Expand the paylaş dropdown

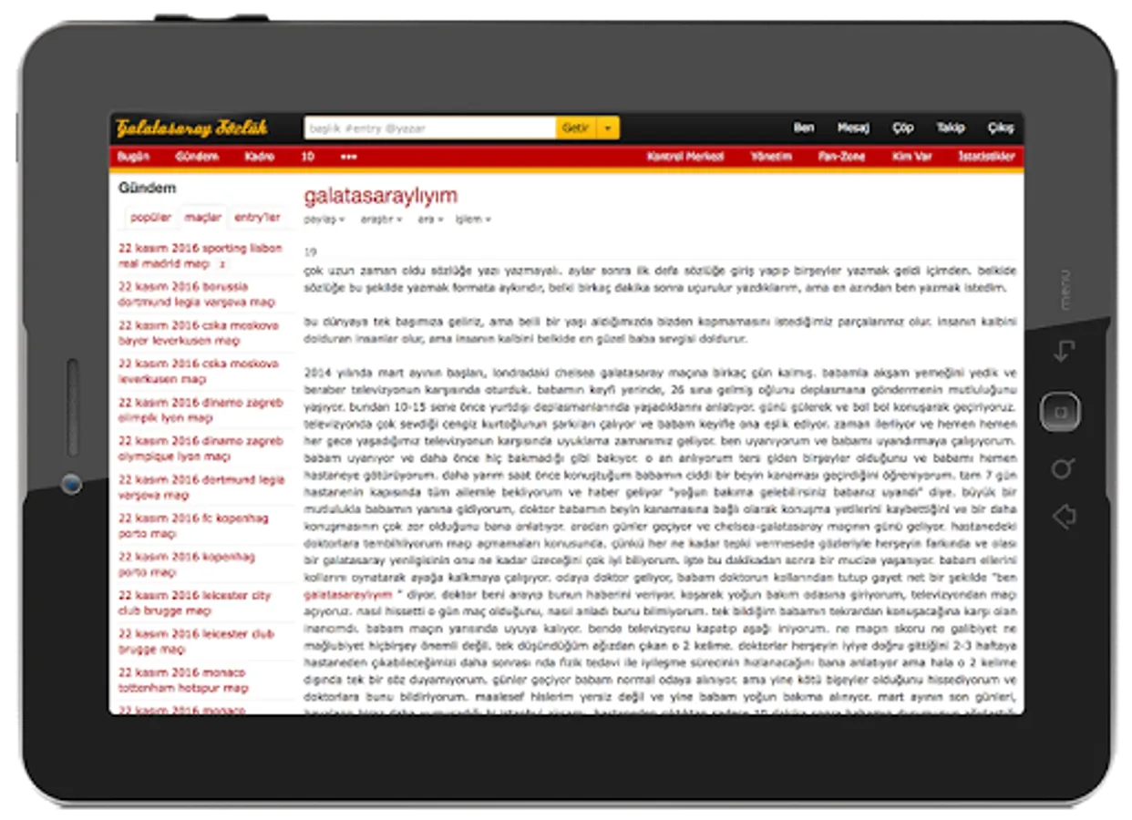point(324,220)
